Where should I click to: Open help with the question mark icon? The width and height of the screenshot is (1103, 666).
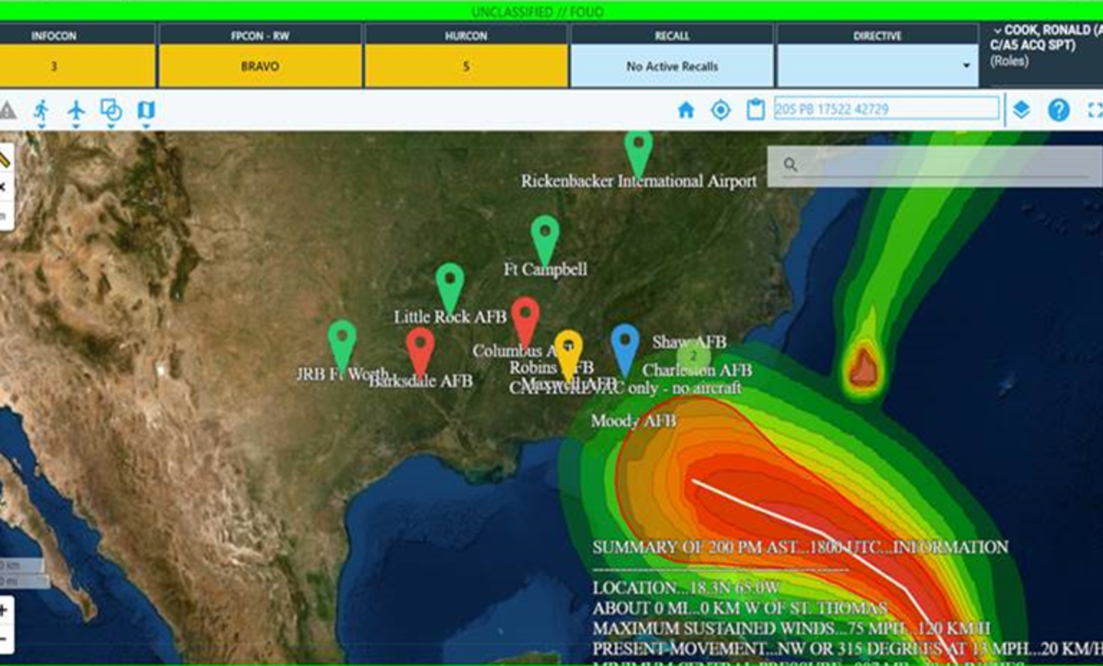pos(1059,110)
